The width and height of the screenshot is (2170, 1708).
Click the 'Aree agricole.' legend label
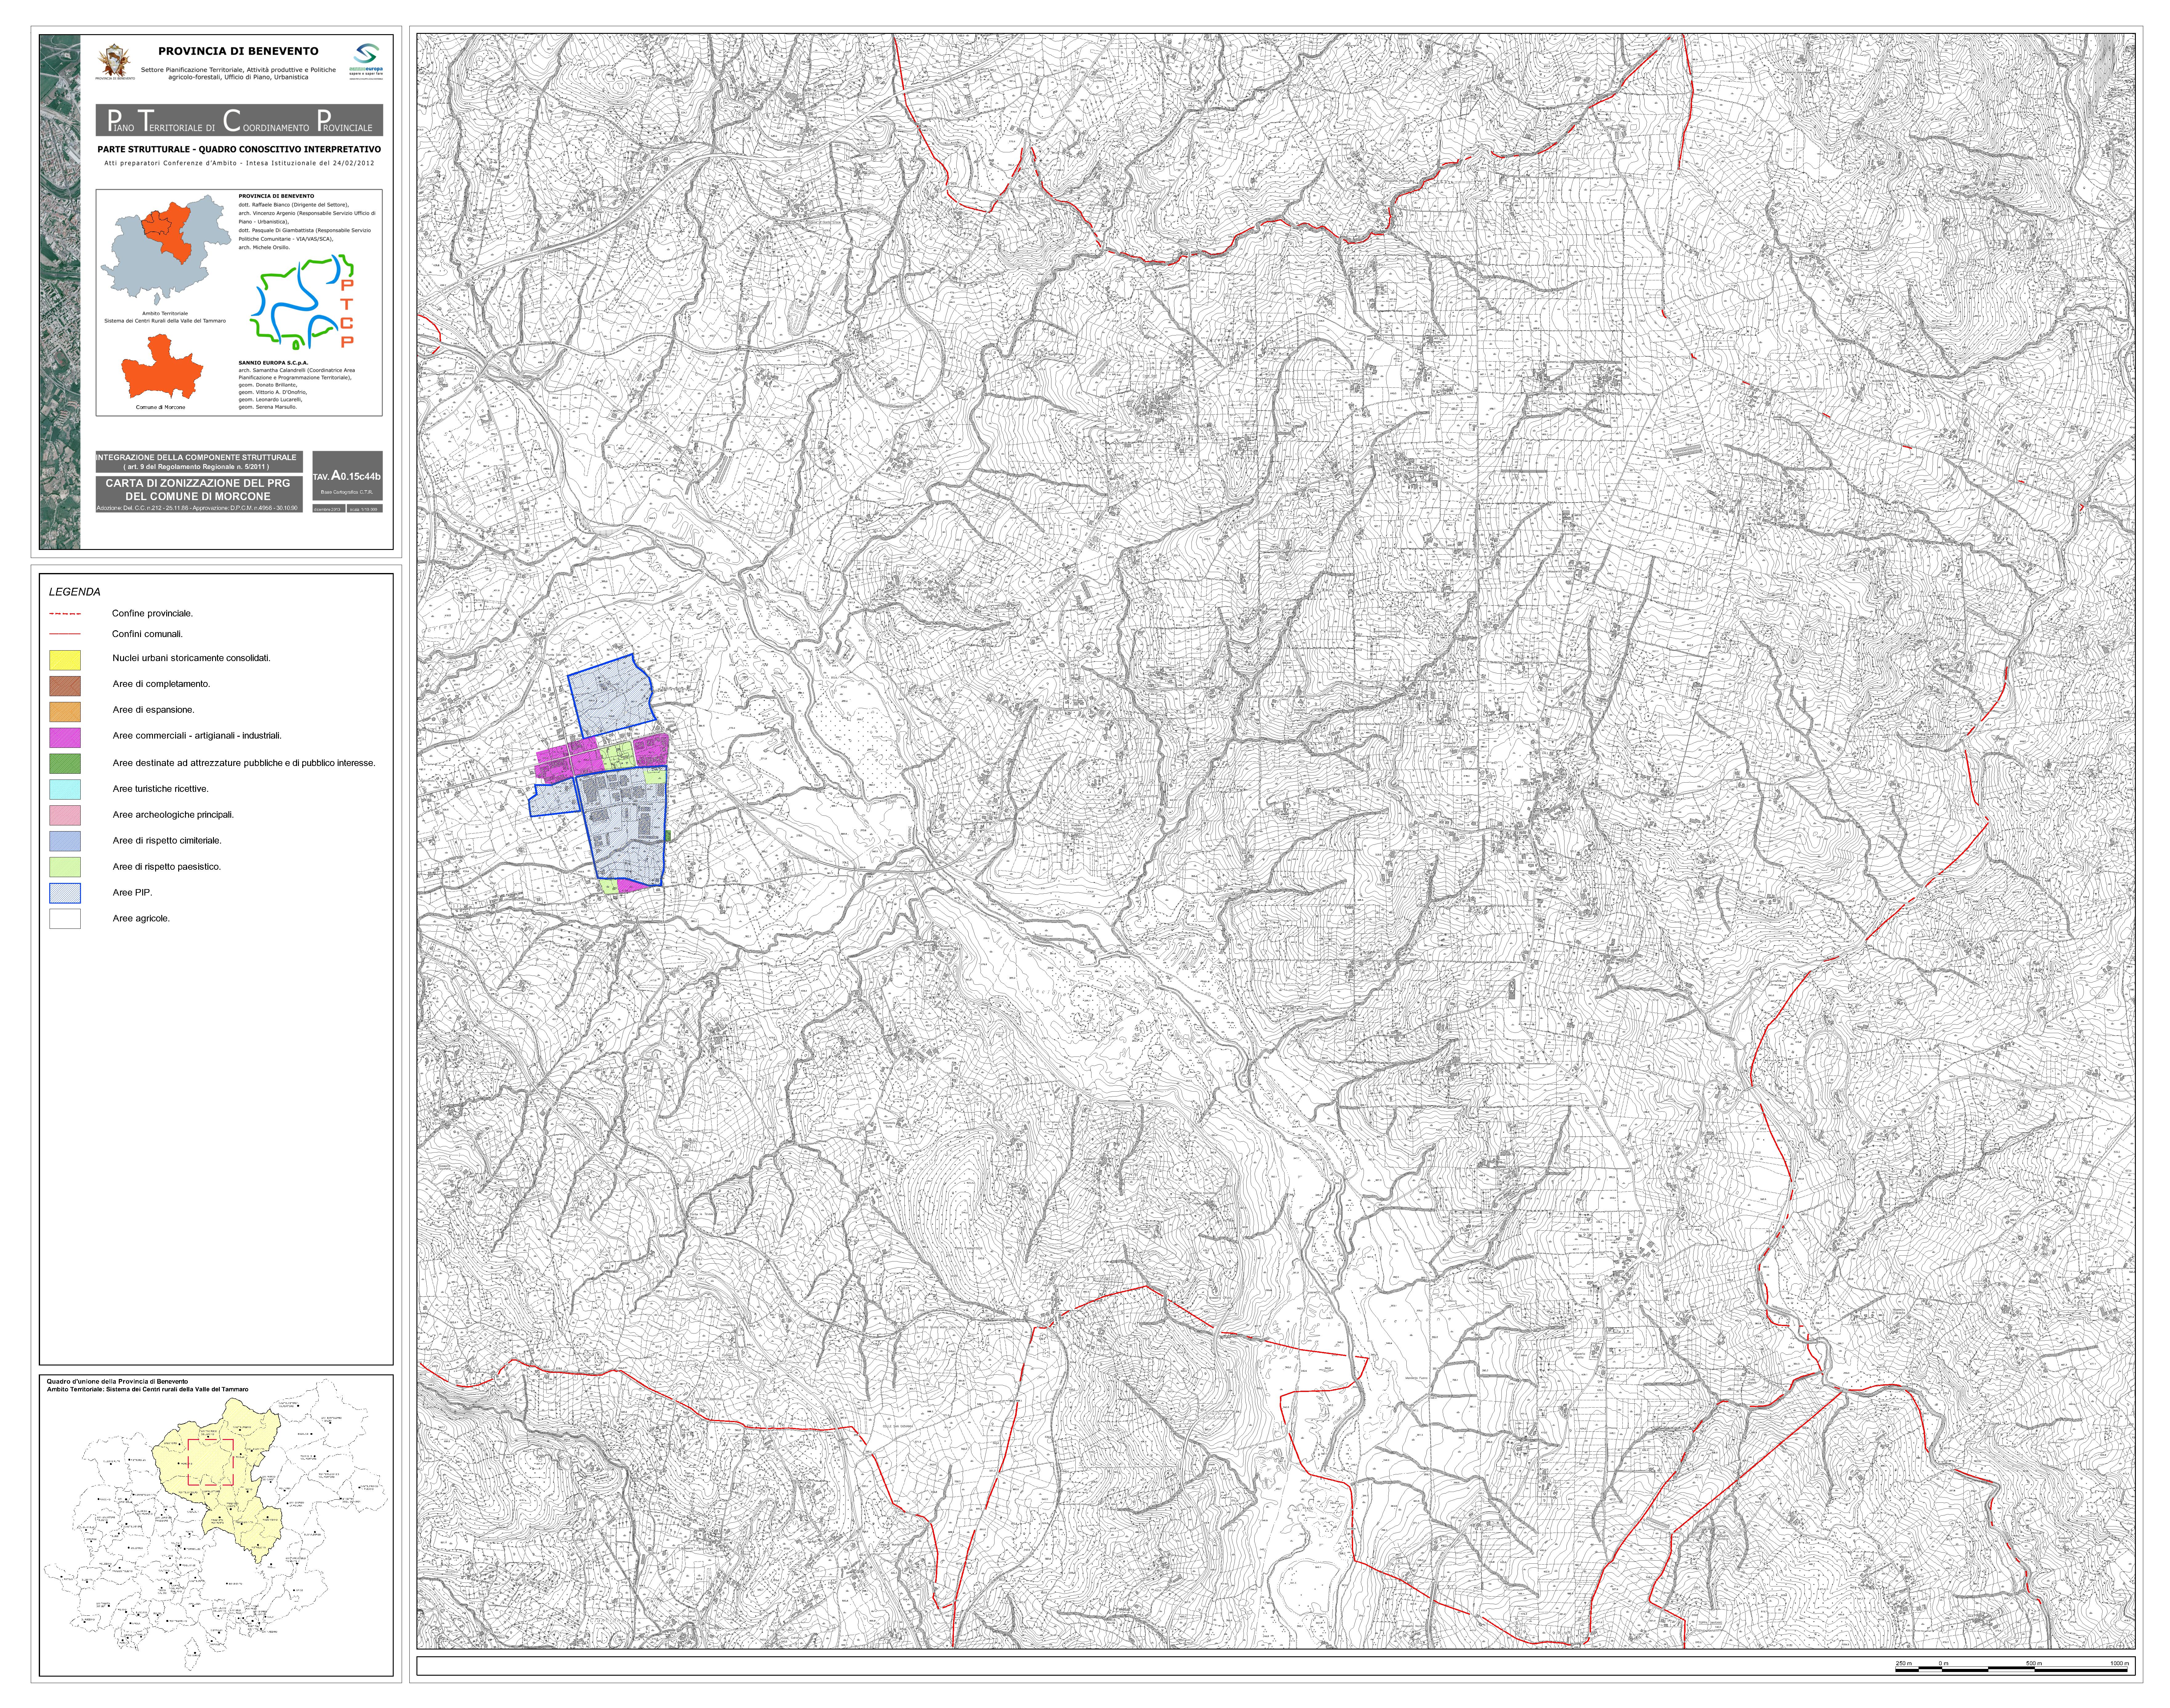(141, 919)
